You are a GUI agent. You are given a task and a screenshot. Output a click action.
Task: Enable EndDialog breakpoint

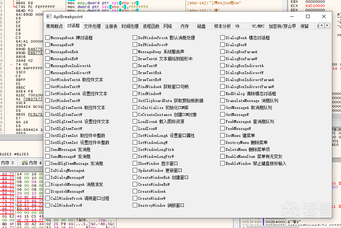[x=222, y=94]
